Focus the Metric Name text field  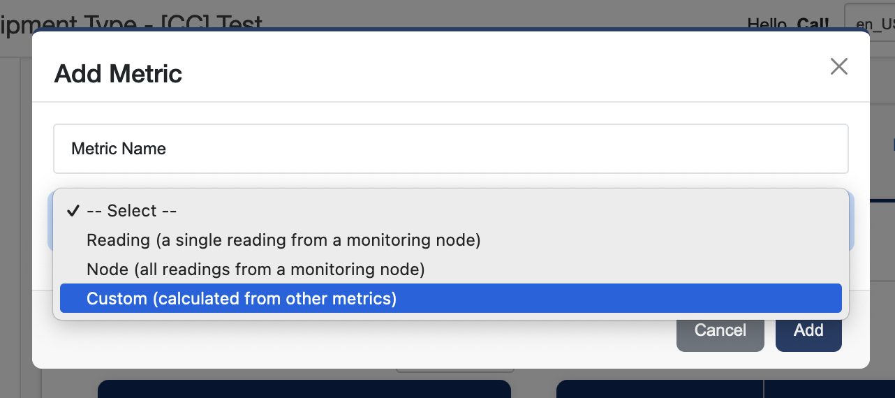(x=450, y=149)
